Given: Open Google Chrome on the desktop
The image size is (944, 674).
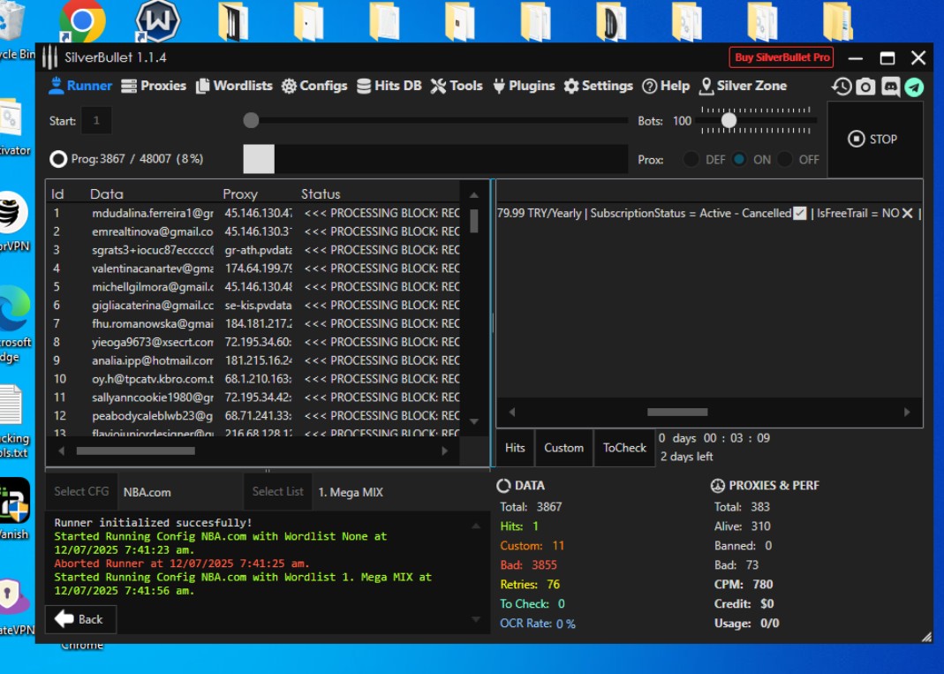Looking at the screenshot, I should 82,20.
